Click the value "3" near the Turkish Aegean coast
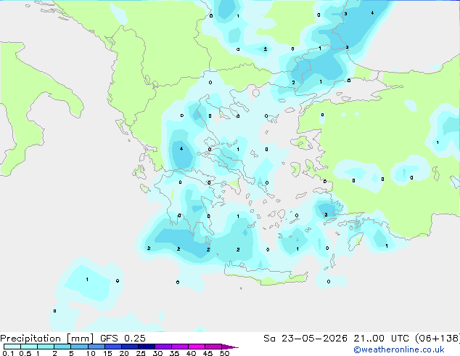Screen dimensions: 460x356 [326, 215]
